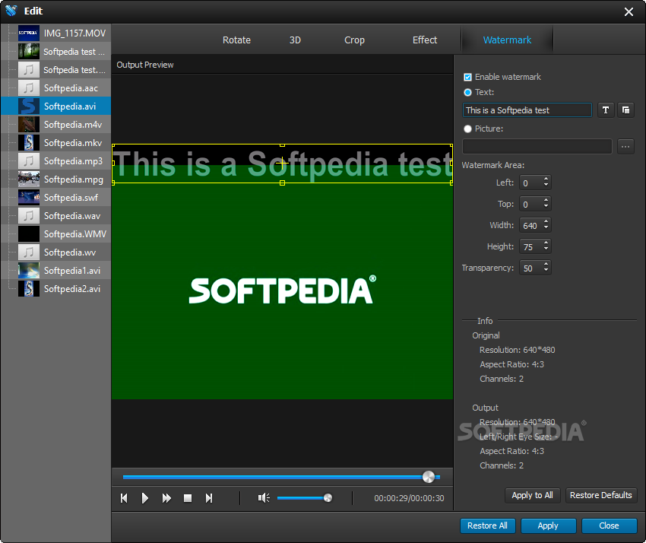Viewport: 646px width, 543px height.
Task: Mute the volume speaker icon
Action: pos(264,498)
